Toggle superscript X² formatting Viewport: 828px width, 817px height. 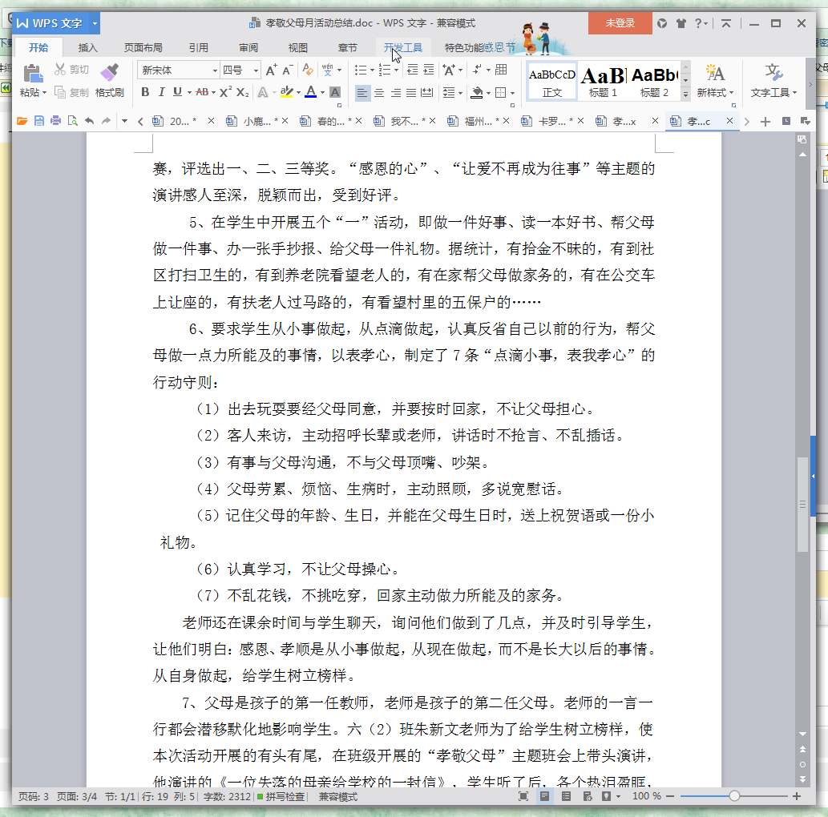(225, 92)
